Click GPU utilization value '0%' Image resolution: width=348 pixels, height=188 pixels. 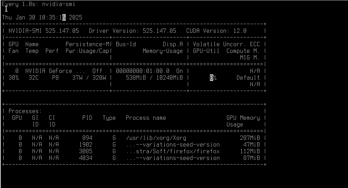pos(213,78)
